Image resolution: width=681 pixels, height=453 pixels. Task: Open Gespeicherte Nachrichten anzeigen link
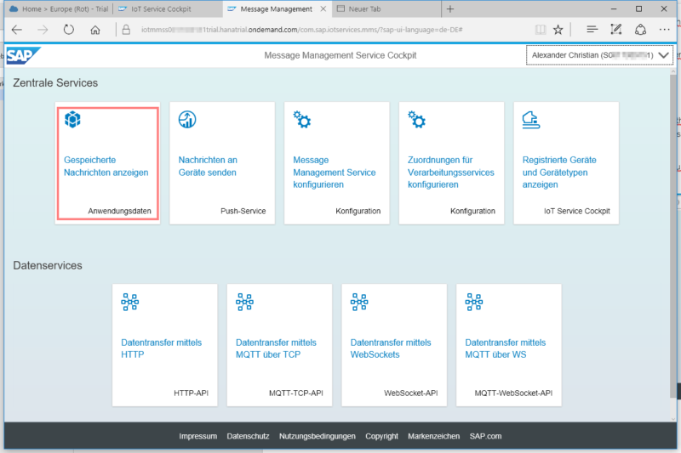click(x=106, y=166)
